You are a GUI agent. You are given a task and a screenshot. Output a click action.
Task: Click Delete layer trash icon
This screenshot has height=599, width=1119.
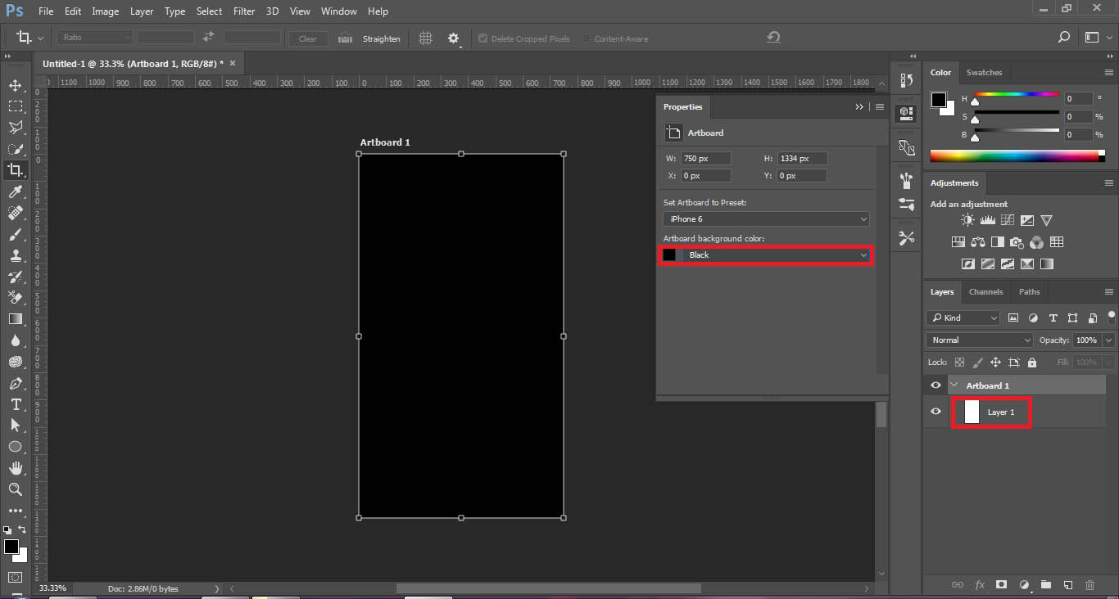pos(1090,585)
